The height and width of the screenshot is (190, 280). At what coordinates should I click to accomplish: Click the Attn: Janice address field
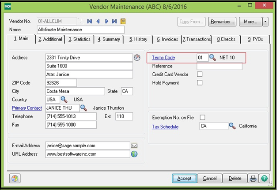(x=89, y=75)
